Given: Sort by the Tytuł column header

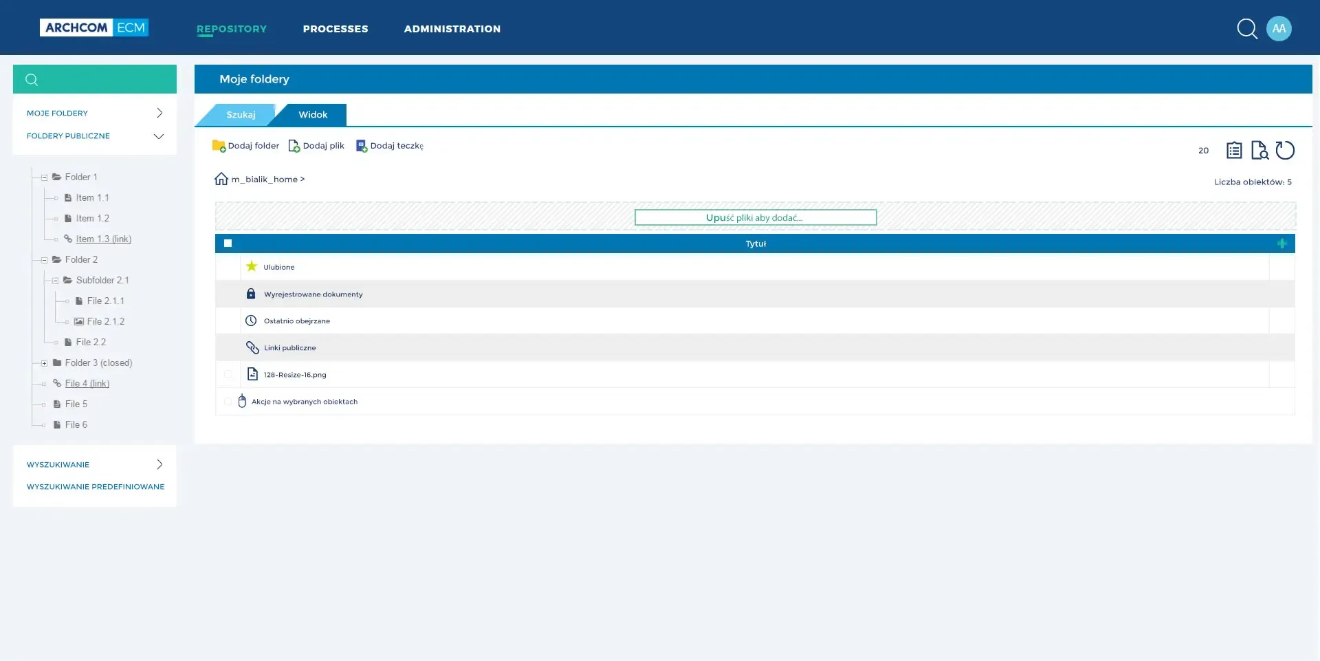Looking at the screenshot, I should 756,243.
